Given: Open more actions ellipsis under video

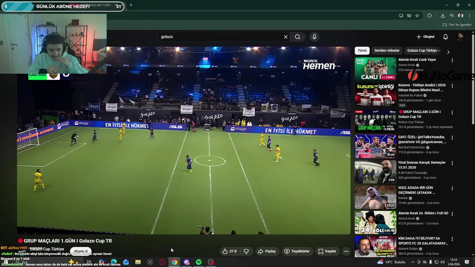Looking at the screenshot, I should 346,251.
